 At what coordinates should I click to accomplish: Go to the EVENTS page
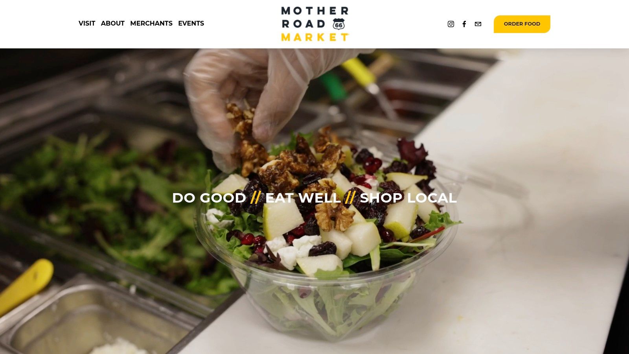click(x=191, y=24)
